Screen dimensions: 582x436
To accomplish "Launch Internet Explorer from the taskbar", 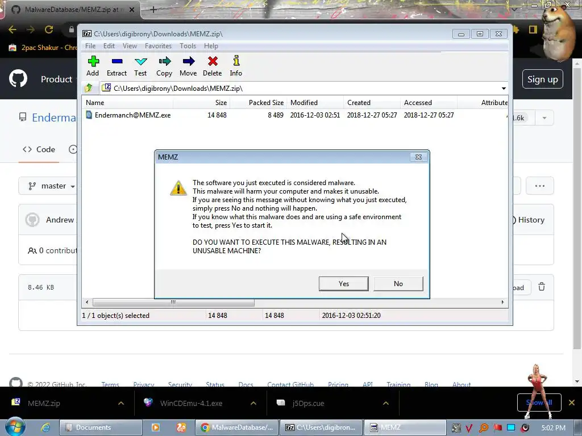I will [x=45, y=427].
